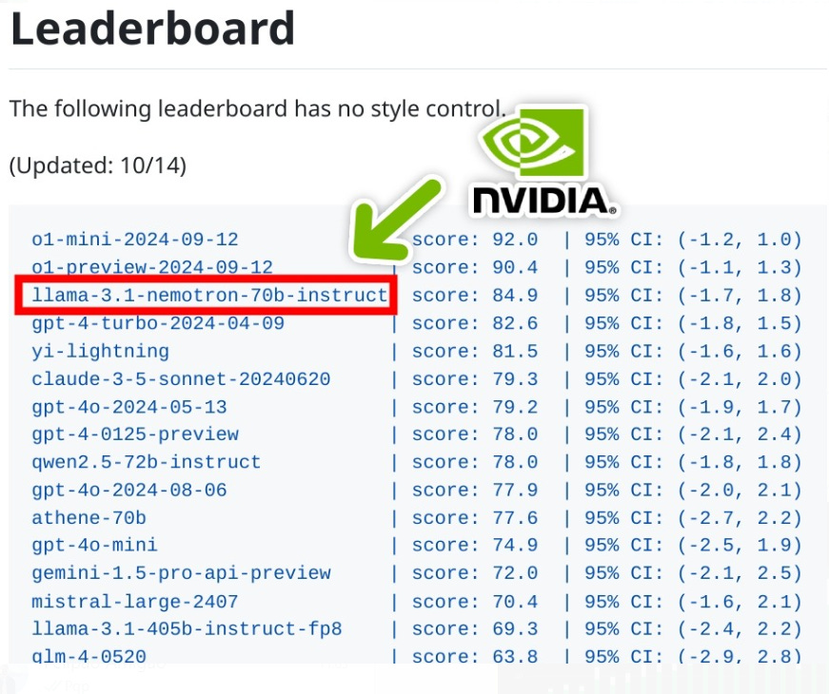
Task: Click the "95% CI: (-1.6, 1.6)" interval for yi-lightning
Action: (693, 351)
